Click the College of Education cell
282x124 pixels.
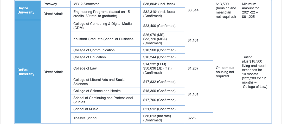click(x=105, y=57)
